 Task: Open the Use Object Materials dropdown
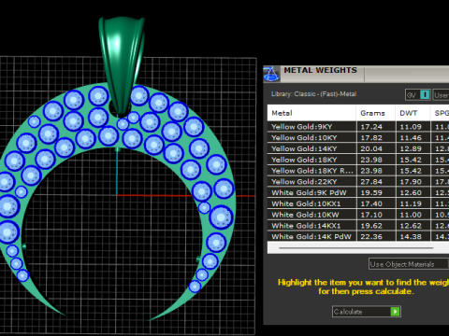click(x=409, y=264)
